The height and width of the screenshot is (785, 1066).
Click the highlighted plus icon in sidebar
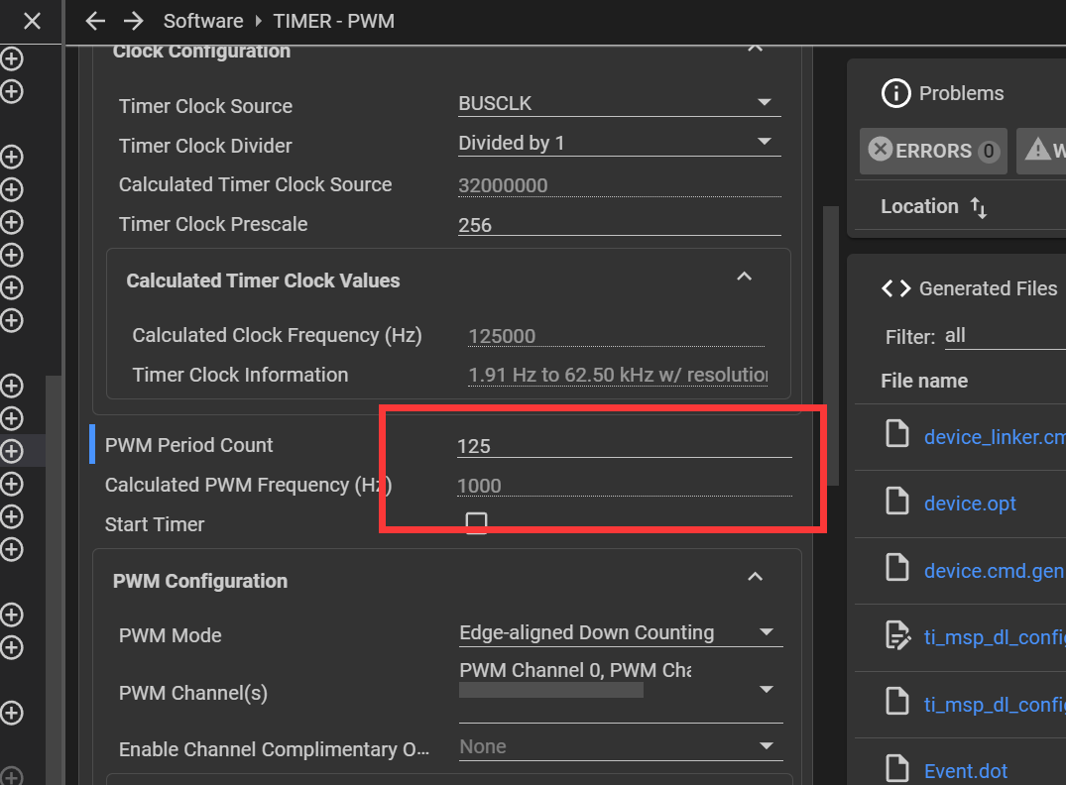[x=12, y=451]
